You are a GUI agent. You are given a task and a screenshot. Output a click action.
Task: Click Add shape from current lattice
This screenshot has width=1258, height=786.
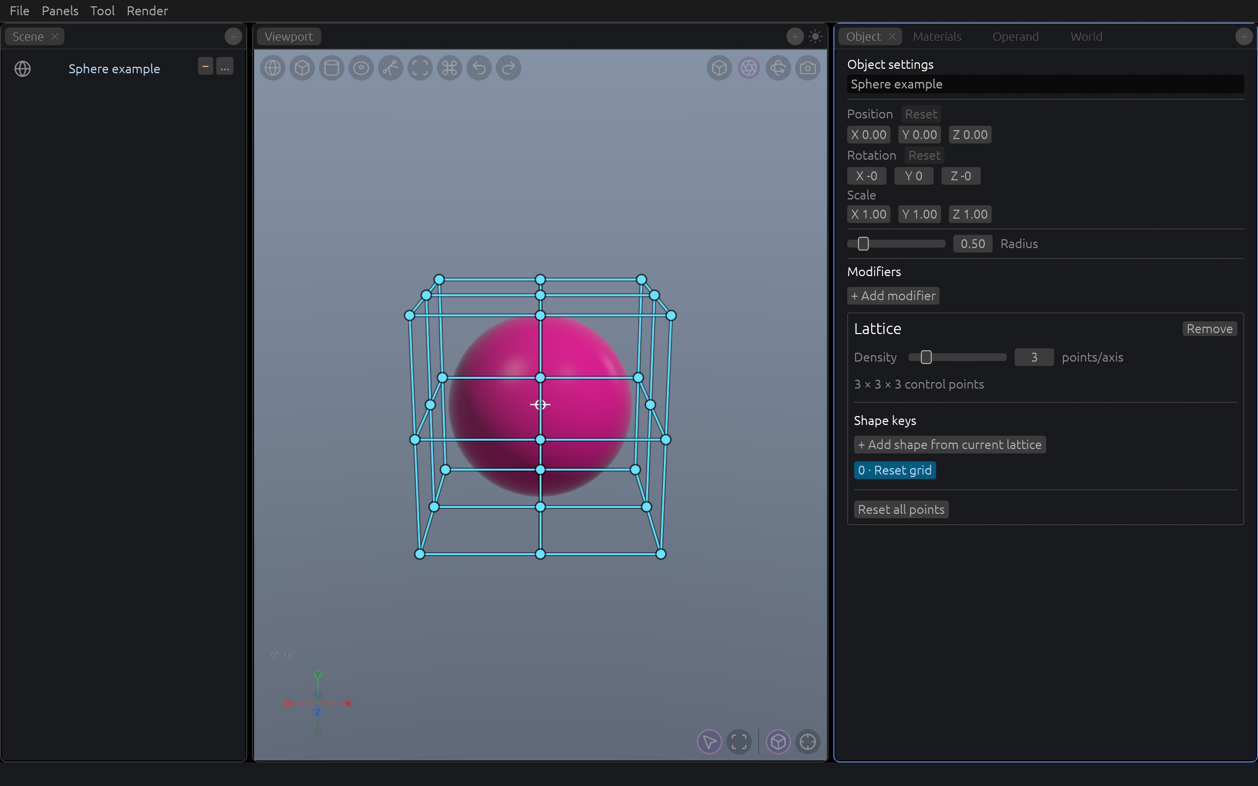coord(950,445)
